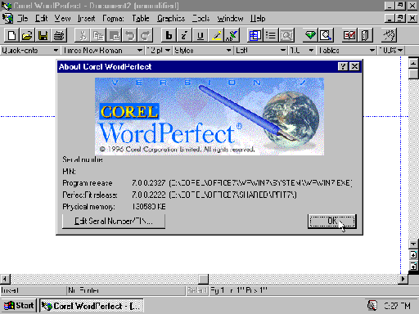Click the horizontal scrollbar thumb
Image resolution: width=419 pixels, height=314 pixels.
pyautogui.click(x=203, y=279)
